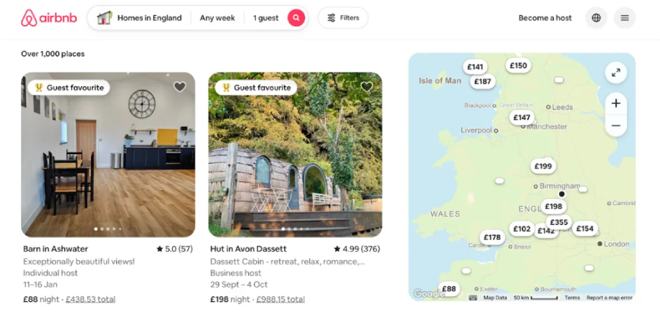Expand the map to fullscreen
Image resolution: width=660 pixels, height=317 pixels.
coord(616,72)
